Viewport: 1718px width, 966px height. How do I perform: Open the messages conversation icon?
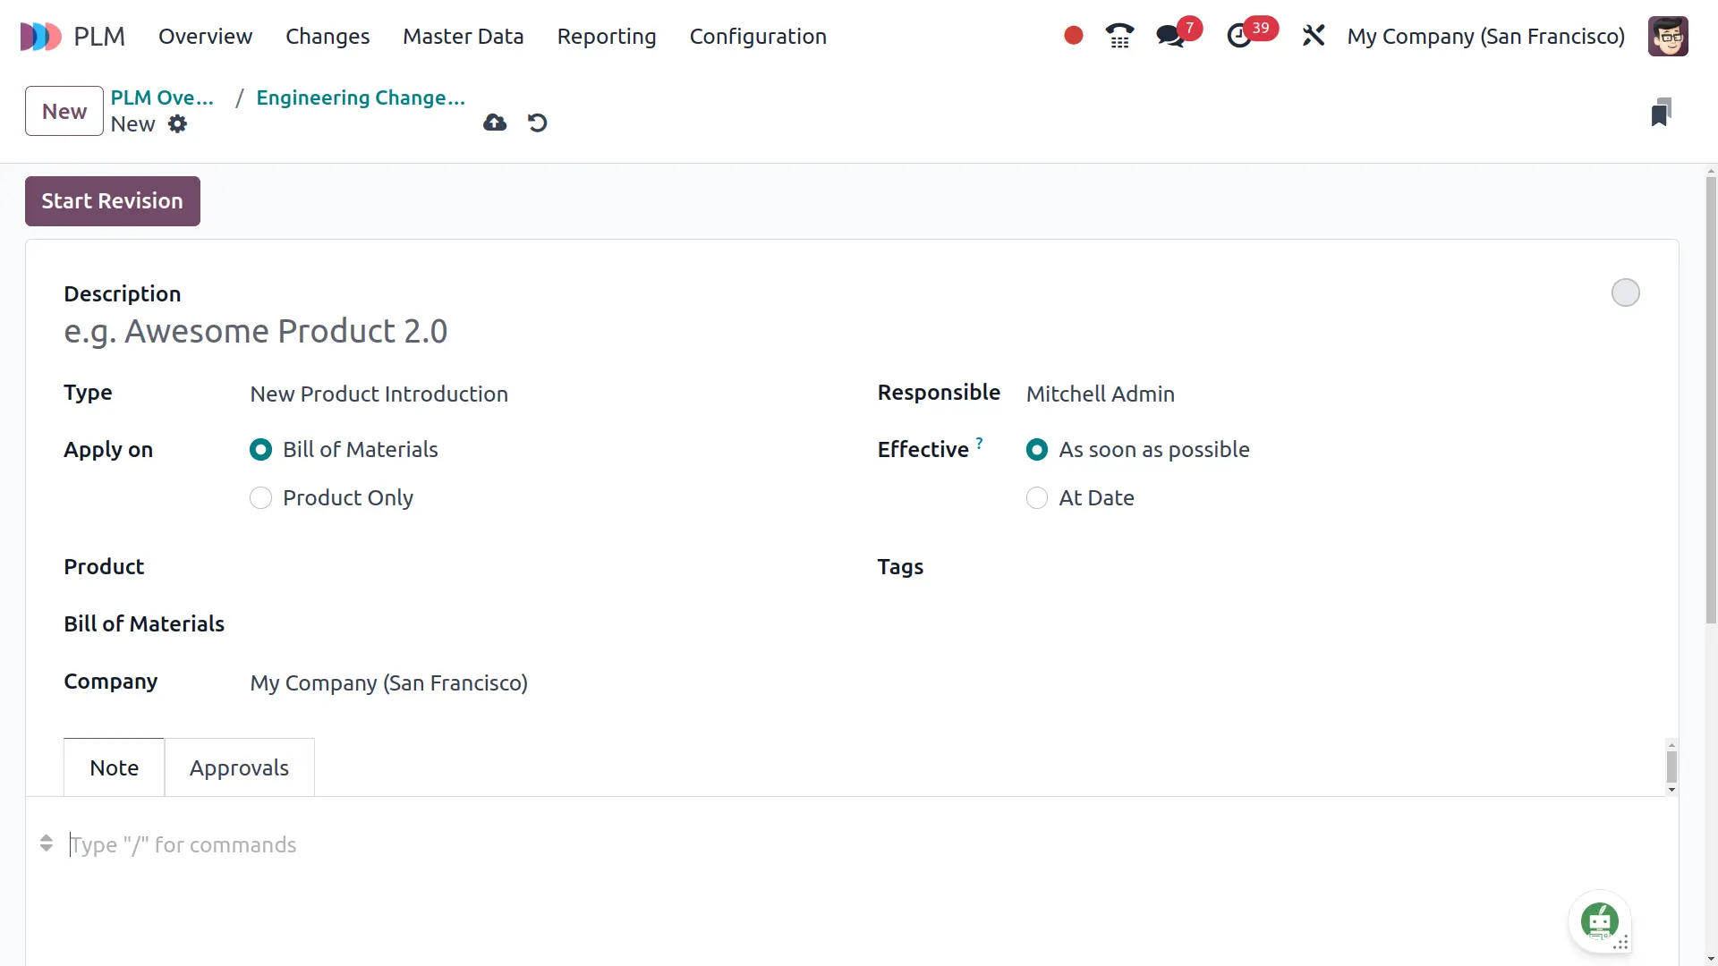click(1169, 36)
